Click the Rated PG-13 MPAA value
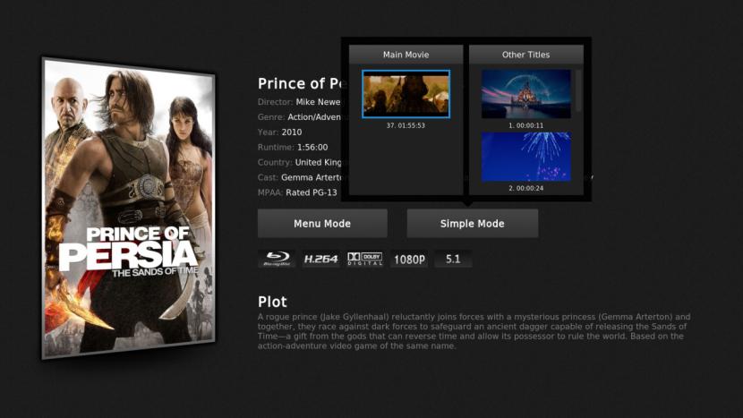 point(312,192)
